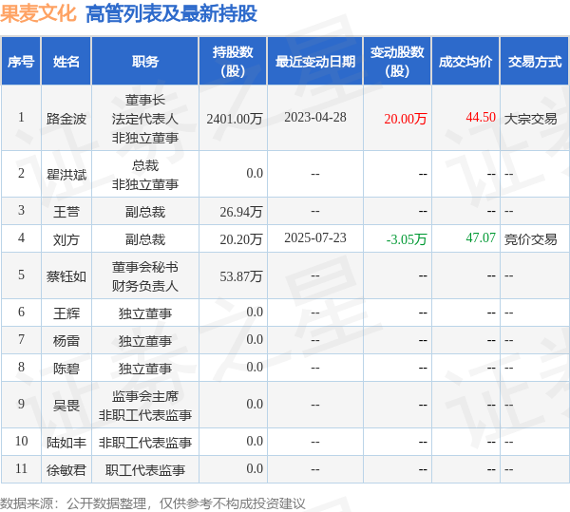Screen dimensions: 570x512
Task: Click holdings value 2401.00万
Action: pyautogui.click(x=235, y=119)
